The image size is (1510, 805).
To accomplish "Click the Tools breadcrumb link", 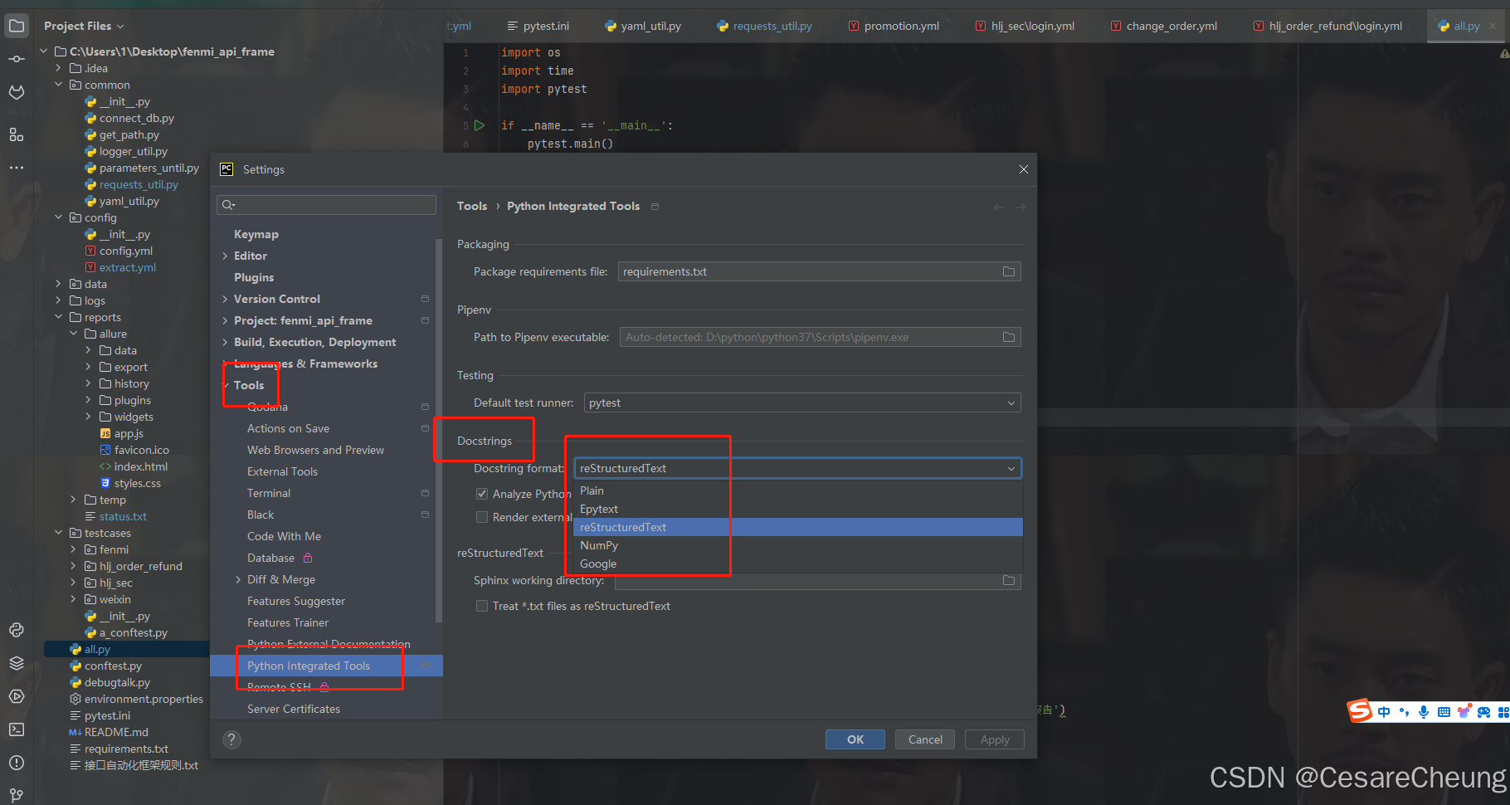I will (x=472, y=206).
